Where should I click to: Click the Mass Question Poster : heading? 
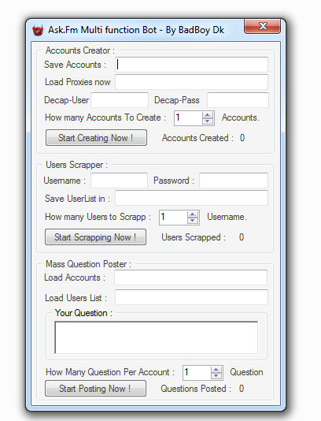click(x=88, y=264)
